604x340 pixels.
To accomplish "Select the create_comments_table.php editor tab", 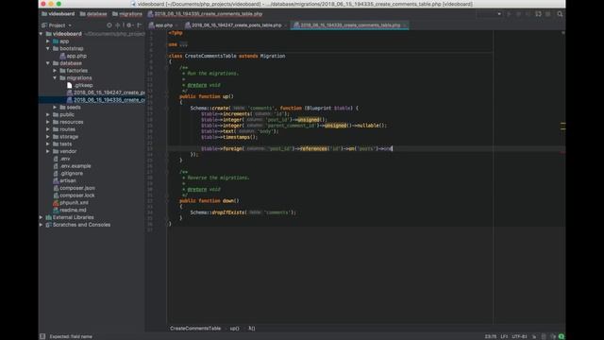I will point(350,25).
